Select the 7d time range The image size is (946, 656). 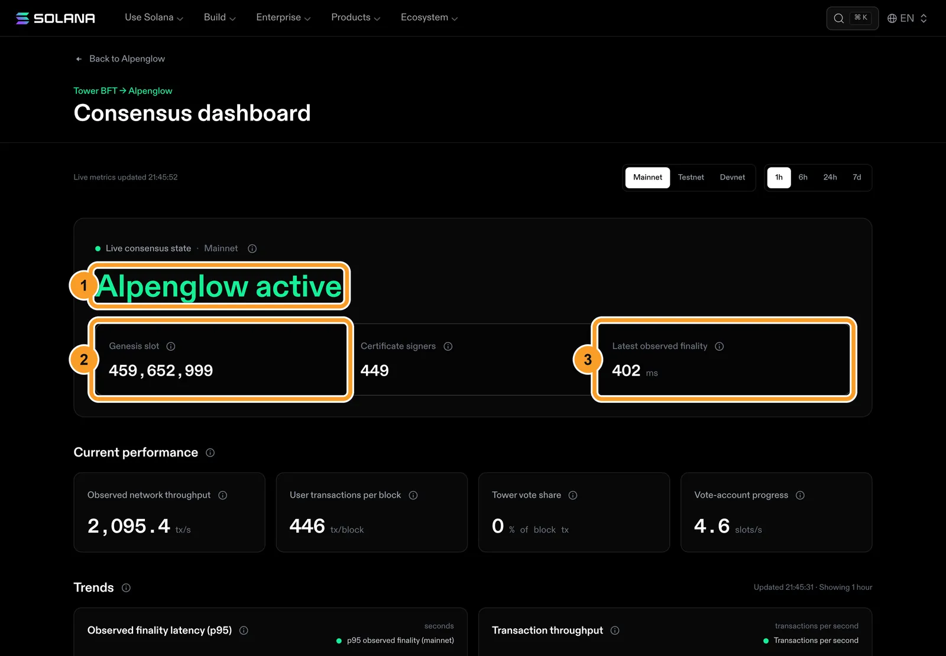(857, 178)
